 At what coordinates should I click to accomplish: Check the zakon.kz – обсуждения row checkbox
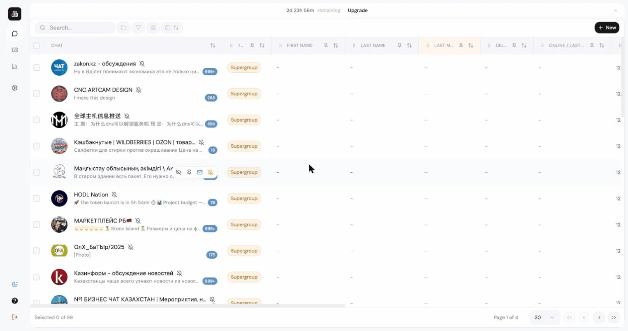[x=37, y=67]
